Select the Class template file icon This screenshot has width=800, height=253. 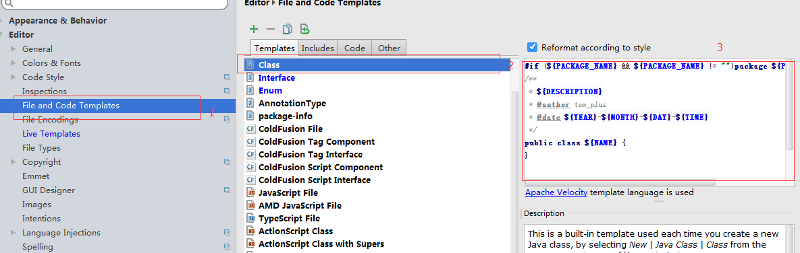(250, 65)
